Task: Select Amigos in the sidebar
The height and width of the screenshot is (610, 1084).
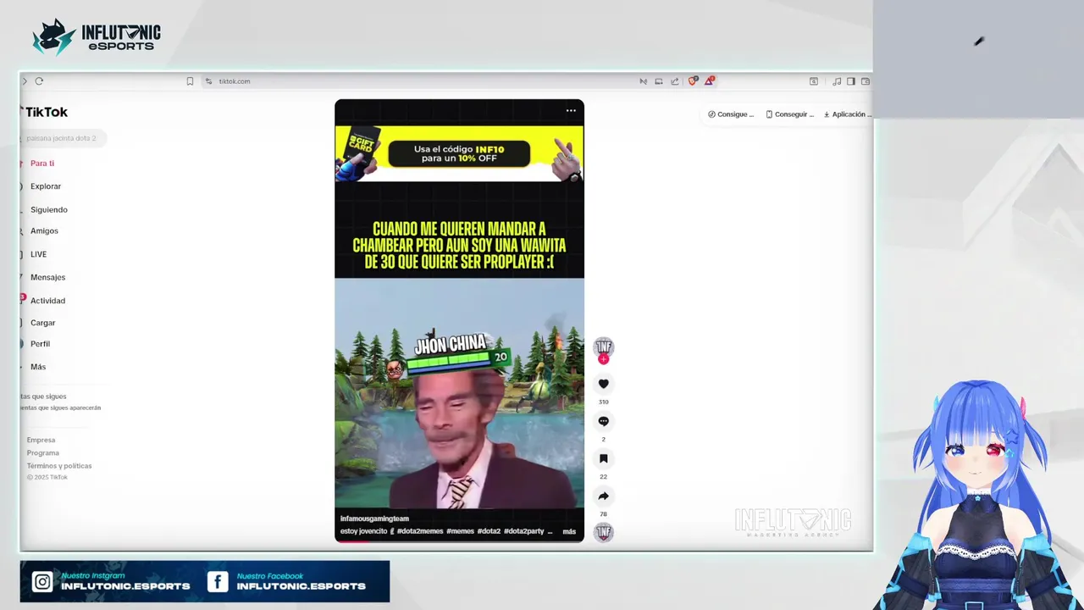Action: point(44,231)
